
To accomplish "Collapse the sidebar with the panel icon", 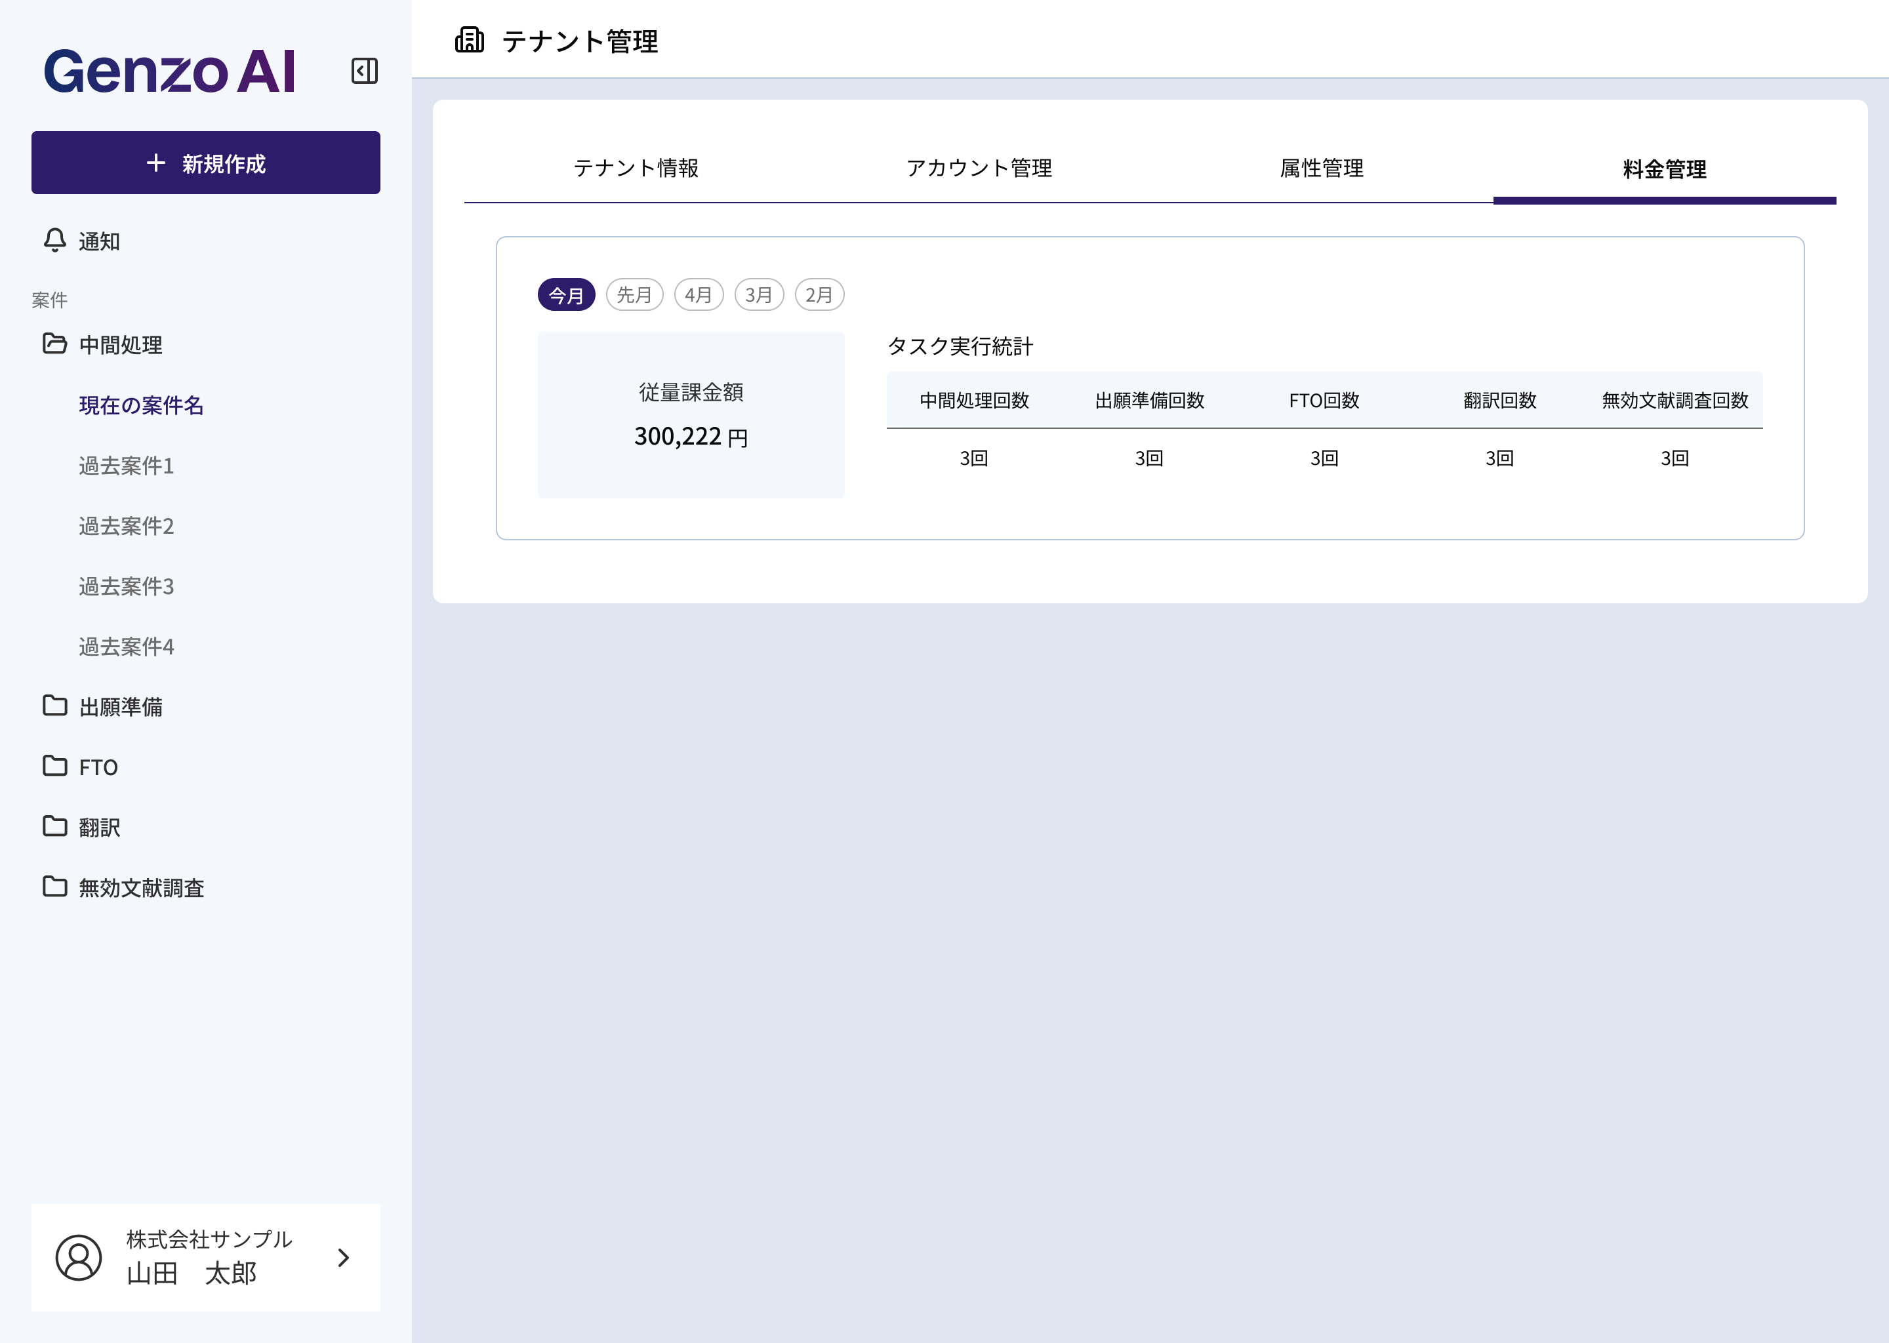I will [x=365, y=71].
